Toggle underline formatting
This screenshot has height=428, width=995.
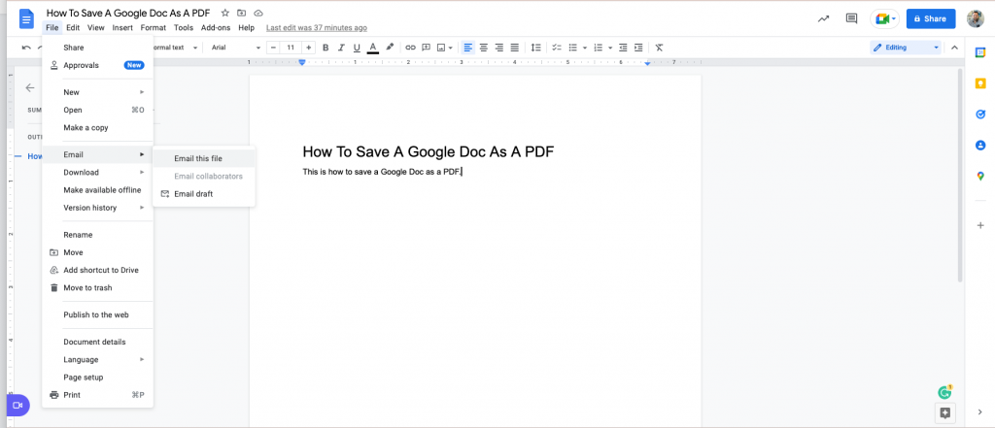pos(357,48)
